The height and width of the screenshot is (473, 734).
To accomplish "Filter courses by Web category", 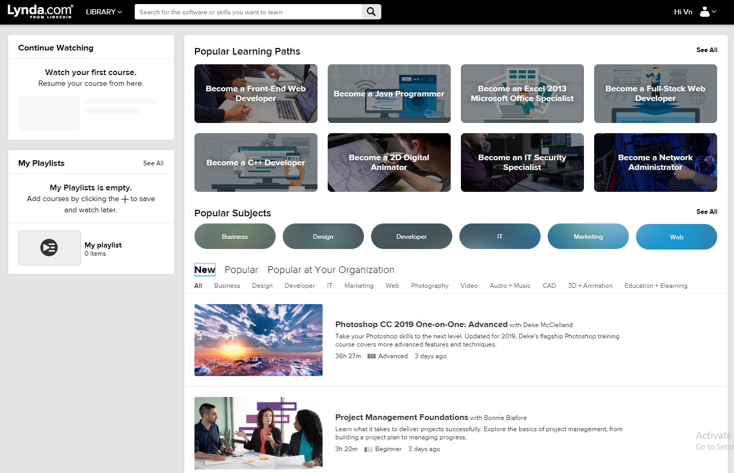I will pos(393,286).
